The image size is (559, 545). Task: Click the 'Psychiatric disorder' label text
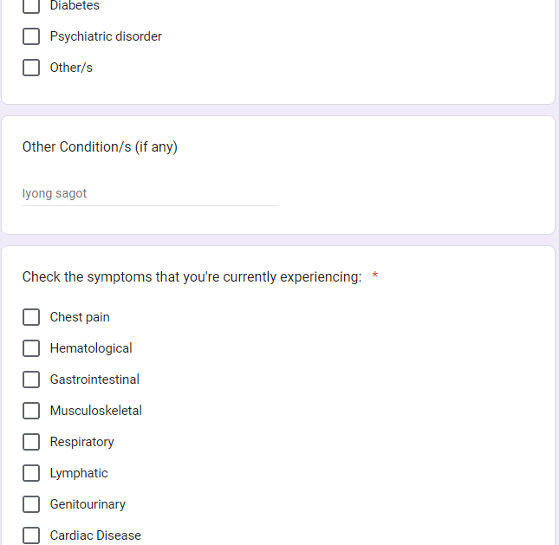pyautogui.click(x=106, y=36)
